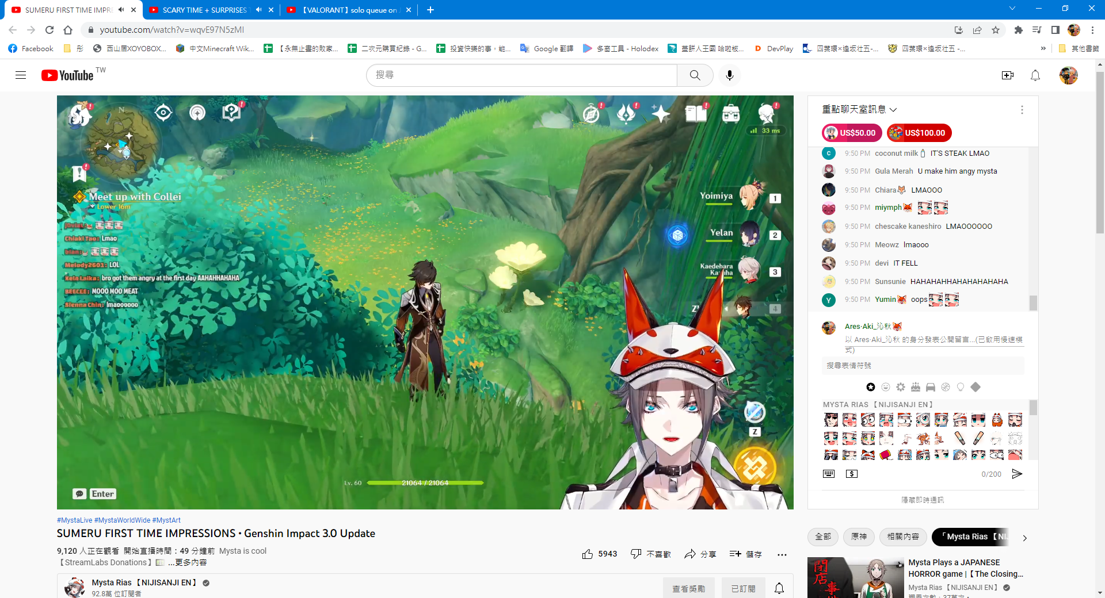Focus the YouTube 搜尋 search field
The width and height of the screenshot is (1105, 598).
pyautogui.click(x=521, y=75)
